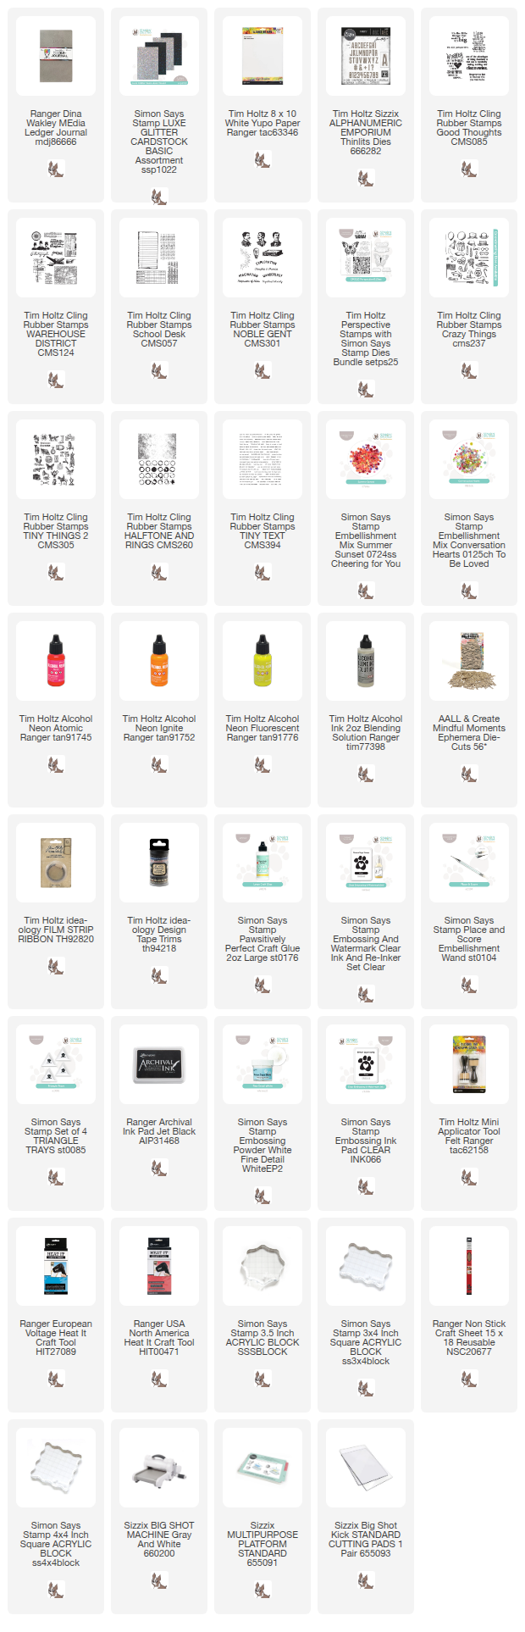Open Tim Holtz Good Thoughts CMS085 stamp thumbnail

pyautogui.click(x=469, y=56)
